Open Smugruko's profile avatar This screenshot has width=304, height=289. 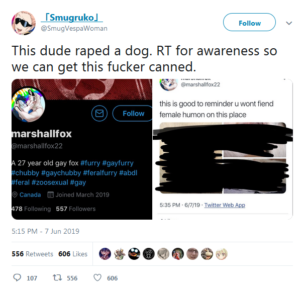(24, 23)
